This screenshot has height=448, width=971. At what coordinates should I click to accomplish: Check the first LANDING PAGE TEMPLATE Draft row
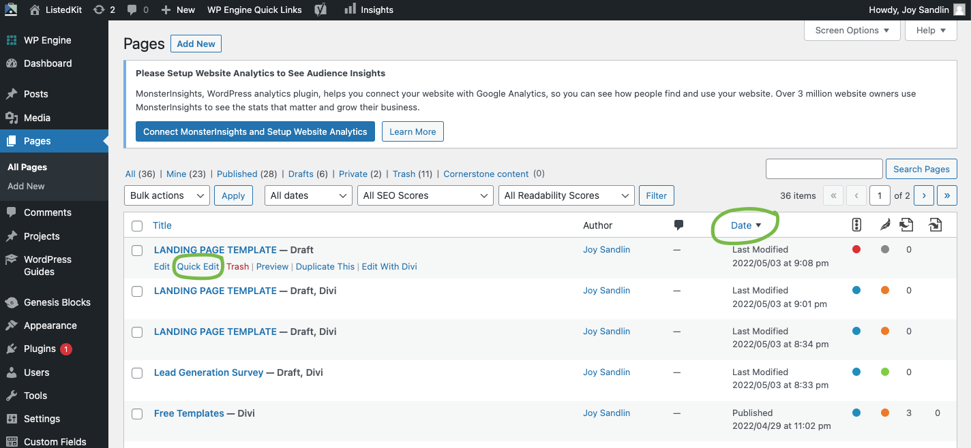tap(137, 251)
